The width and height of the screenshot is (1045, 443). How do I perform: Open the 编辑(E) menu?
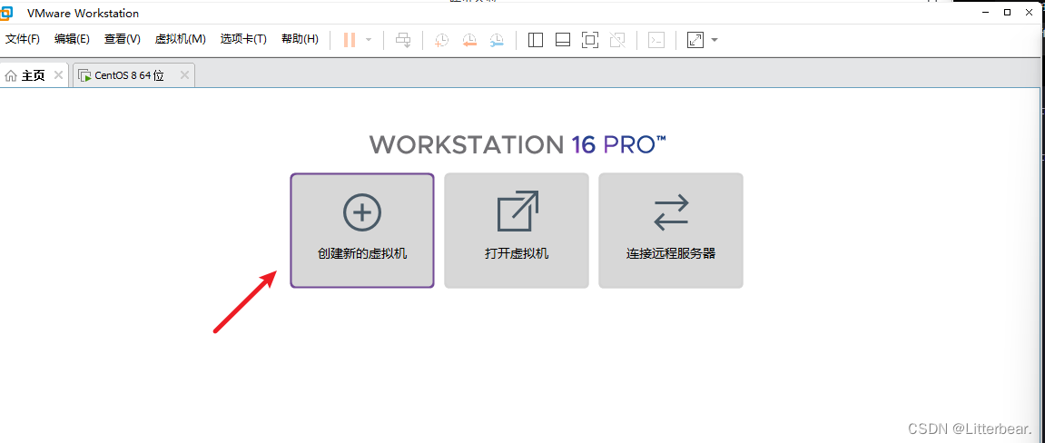tap(72, 39)
